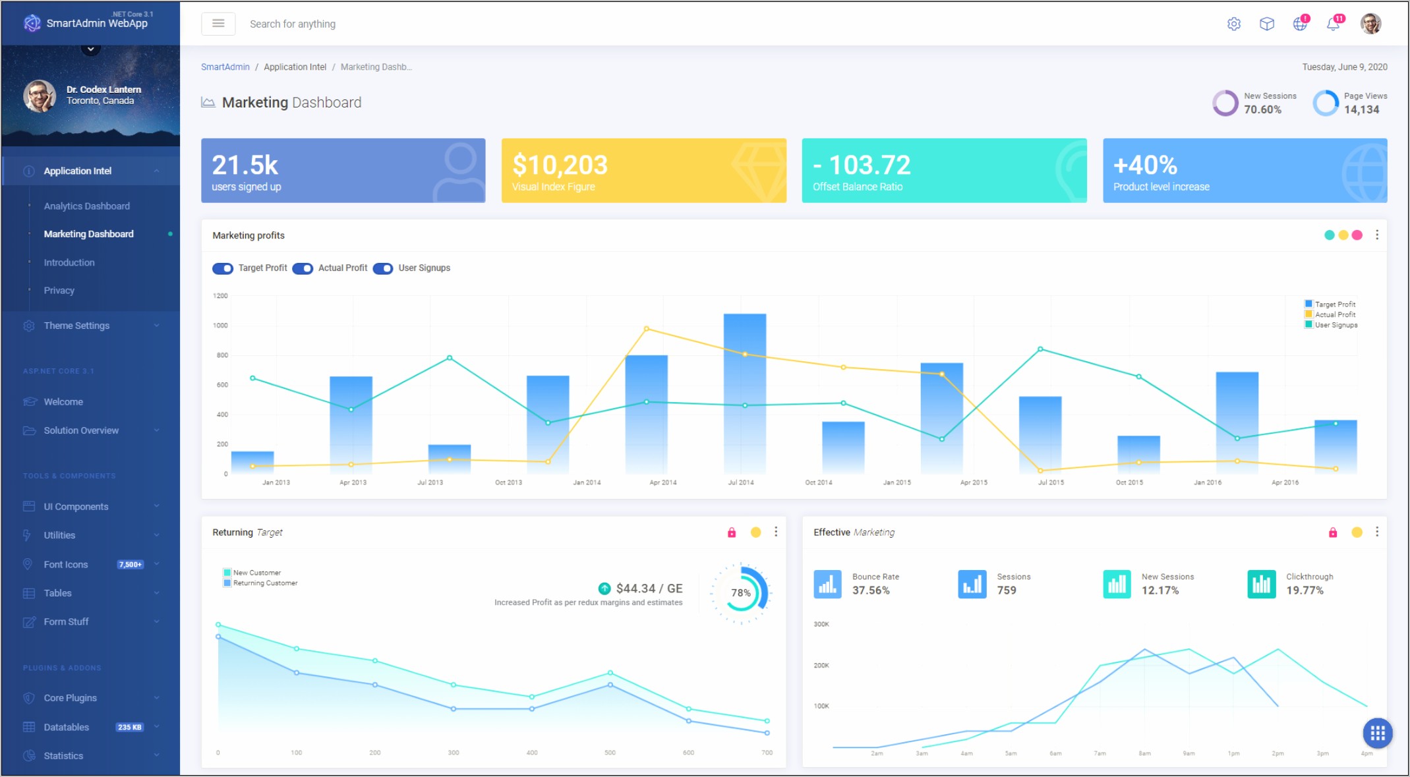Toggle User Signups legend entry in chart

point(1331,325)
